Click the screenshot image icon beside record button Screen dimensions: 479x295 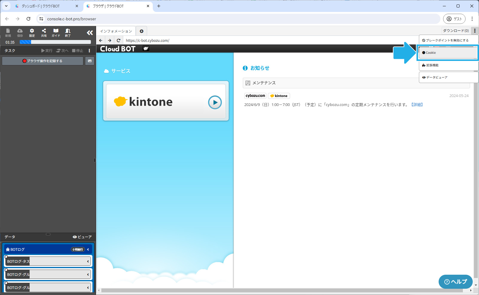(90, 61)
